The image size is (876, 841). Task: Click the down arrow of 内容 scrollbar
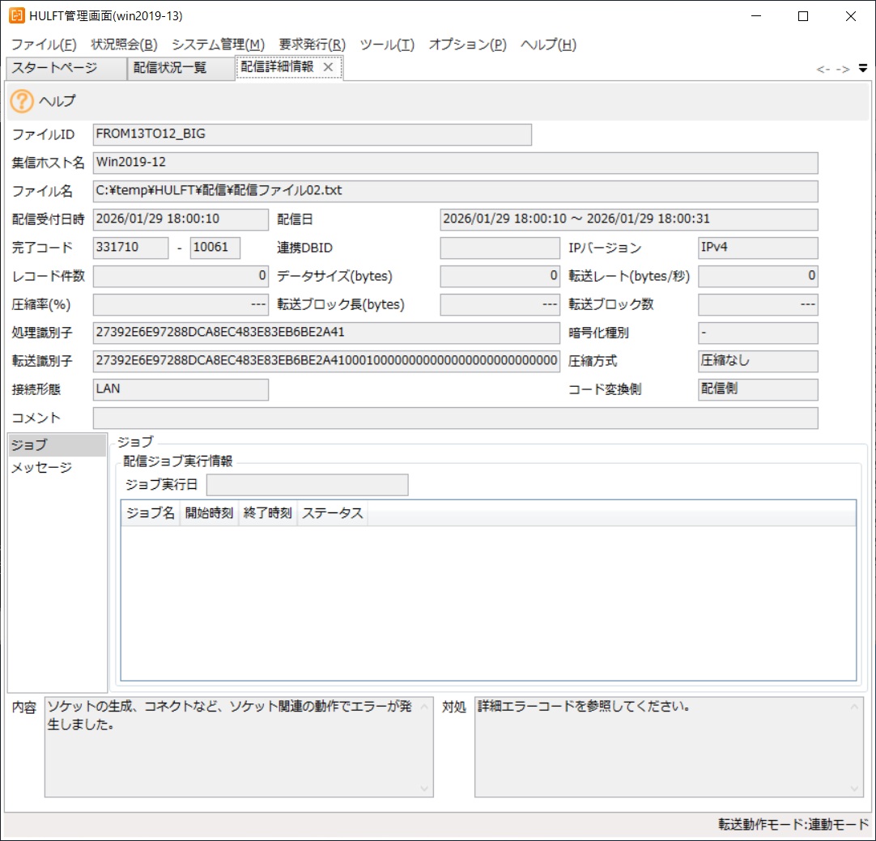coord(425,788)
